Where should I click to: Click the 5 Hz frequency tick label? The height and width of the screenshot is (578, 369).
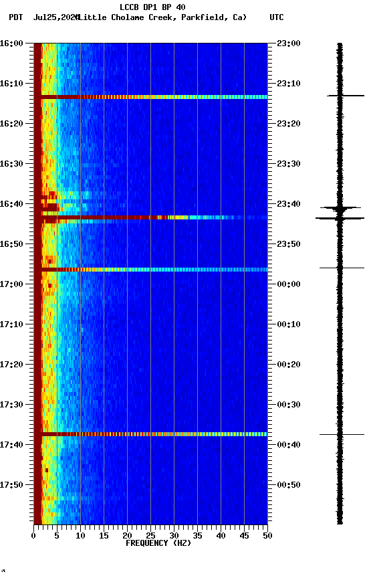click(x=57, y=536)
